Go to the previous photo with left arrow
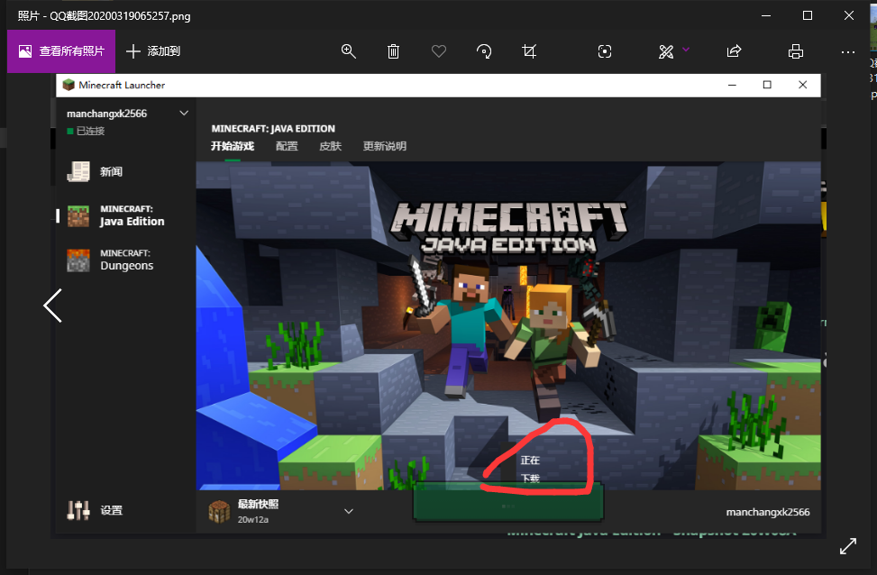The image size is (877, 575). [52, 306]
